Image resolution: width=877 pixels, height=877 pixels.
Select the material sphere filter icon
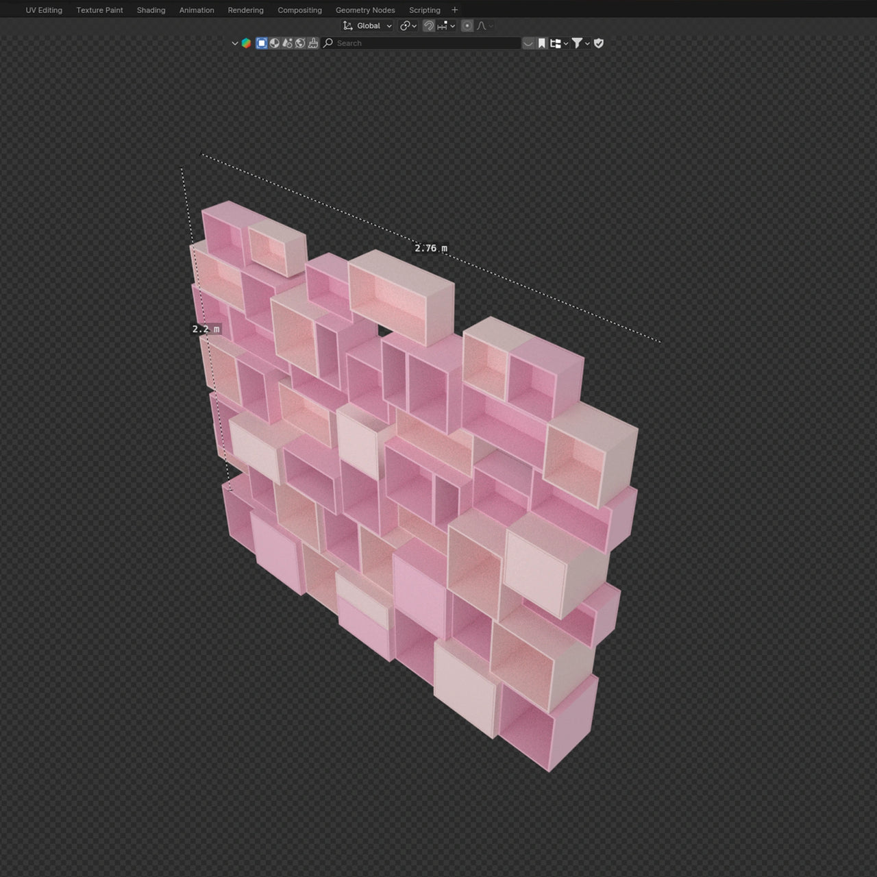click(275, 43)
